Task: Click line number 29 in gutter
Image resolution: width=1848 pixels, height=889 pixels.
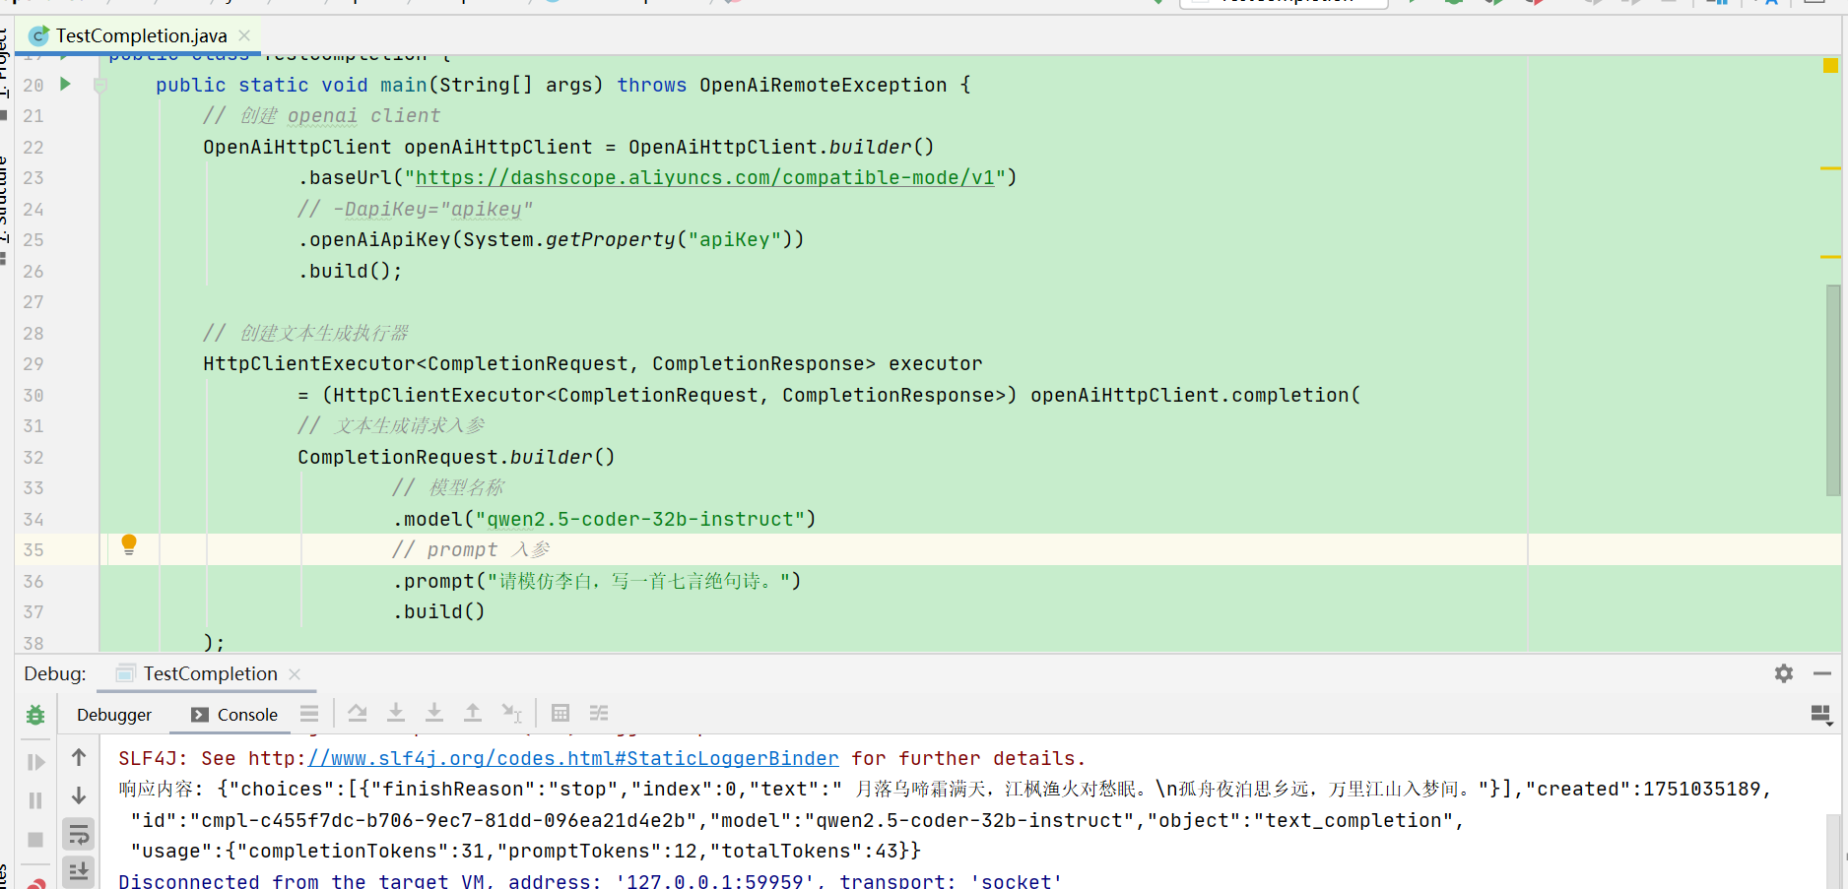Action: tap(33, 364)
